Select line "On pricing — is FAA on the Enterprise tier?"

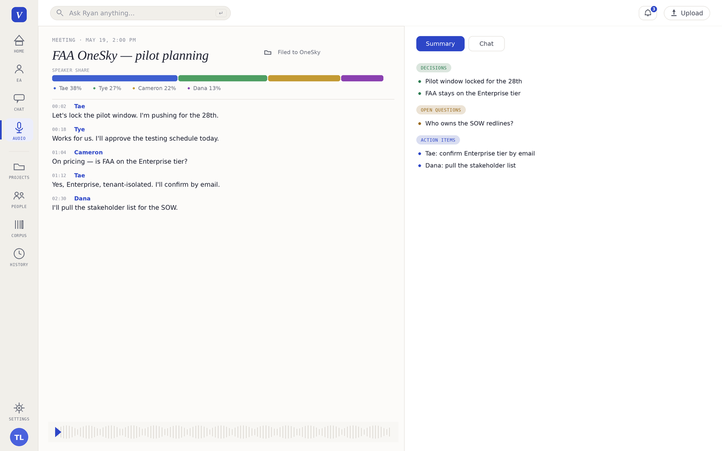(120, 161)
